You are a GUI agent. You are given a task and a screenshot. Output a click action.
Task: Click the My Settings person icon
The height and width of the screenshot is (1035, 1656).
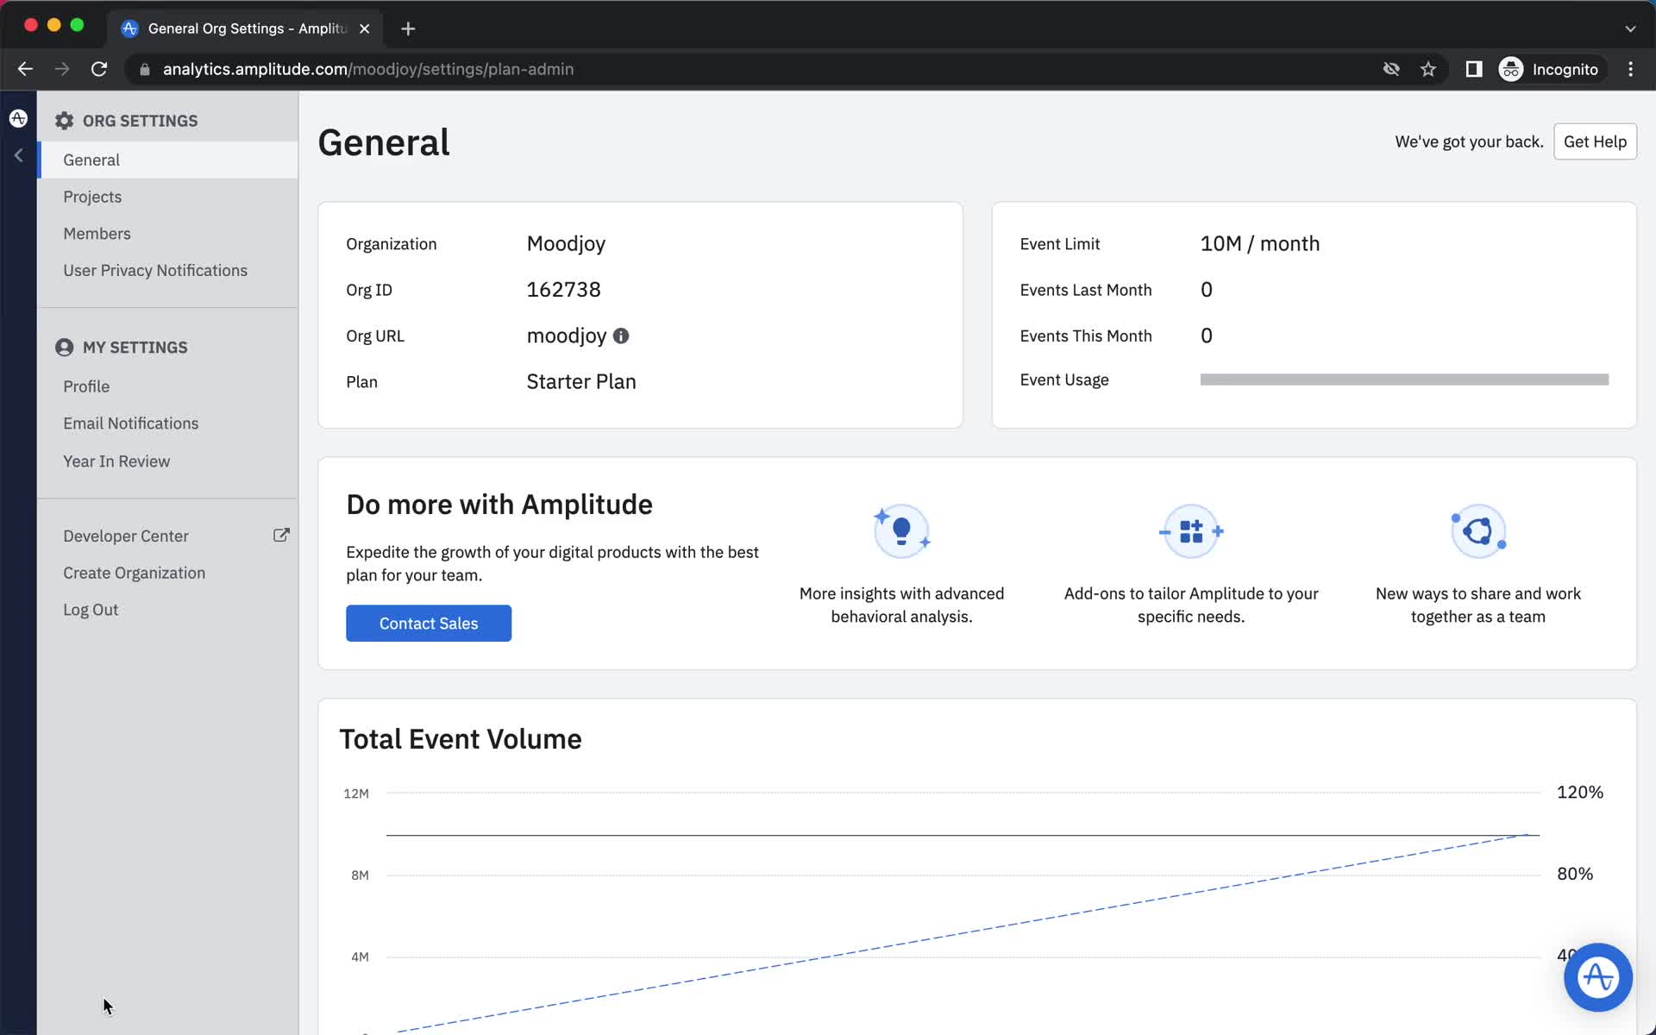click(x=65, y=348)
